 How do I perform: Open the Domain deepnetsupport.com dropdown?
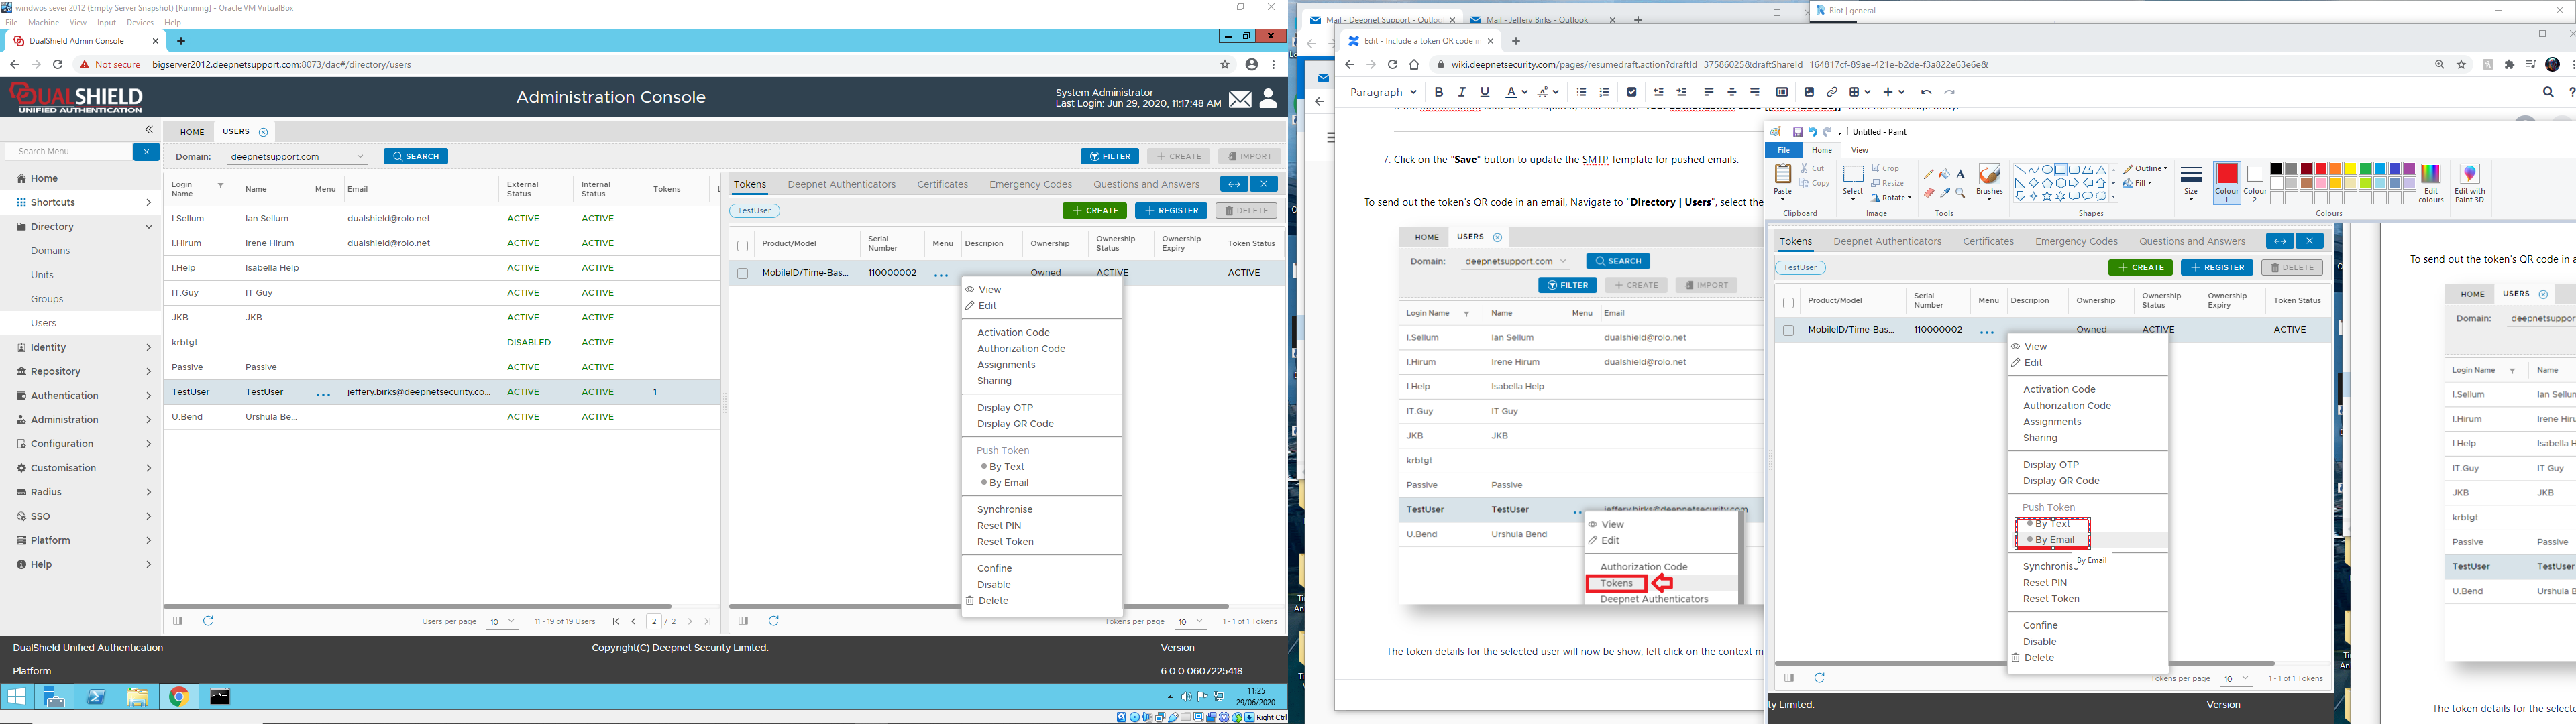click(x=295, y=157)
